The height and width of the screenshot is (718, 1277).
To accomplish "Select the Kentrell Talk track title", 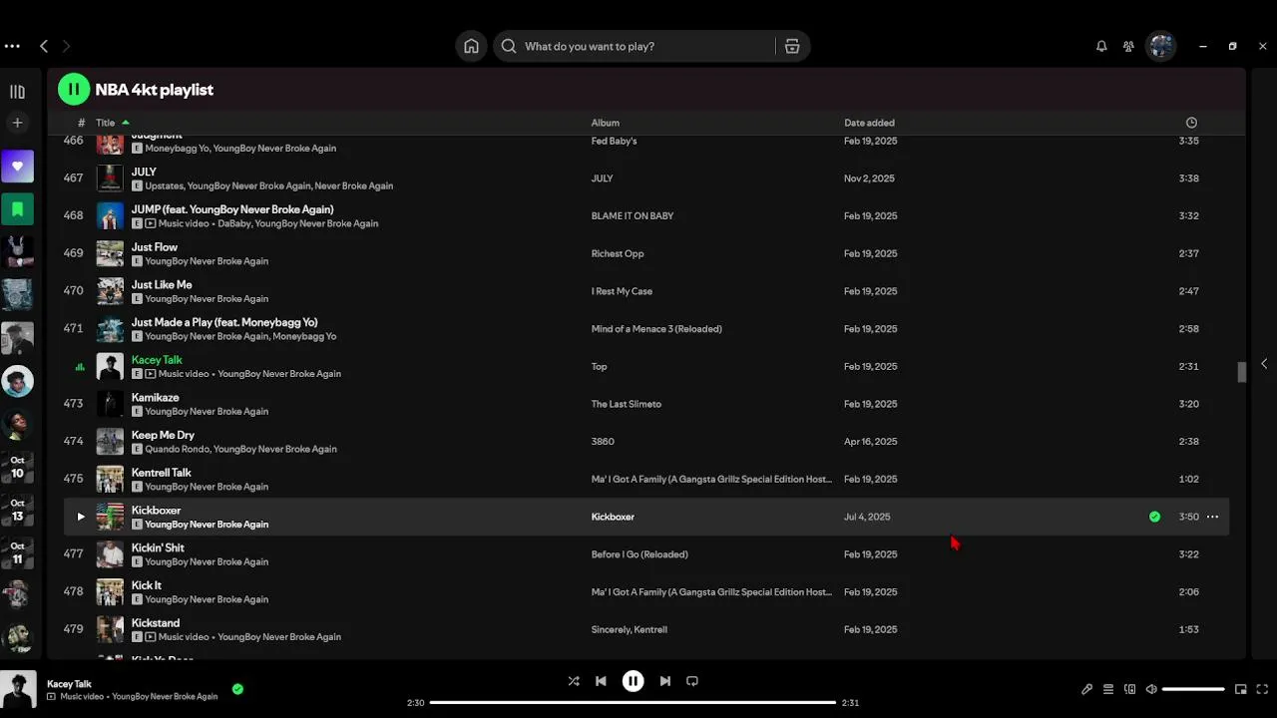I will point(162,473).
